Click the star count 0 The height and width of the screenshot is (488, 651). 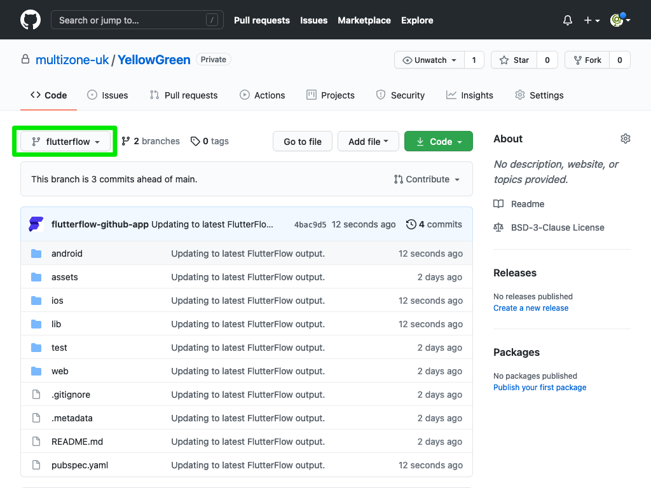point(547,60)
